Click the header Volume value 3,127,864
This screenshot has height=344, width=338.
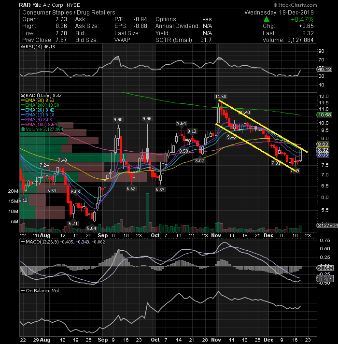(300, 40)
